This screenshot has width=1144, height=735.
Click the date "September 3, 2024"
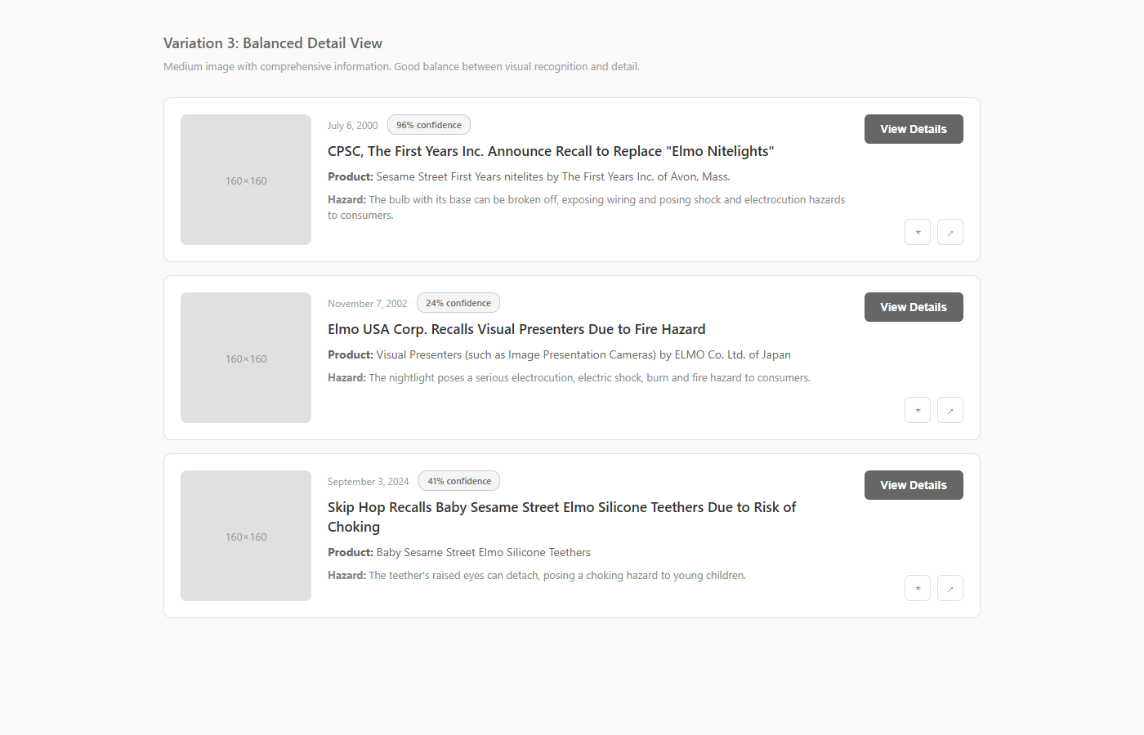(x=369, y=482)
